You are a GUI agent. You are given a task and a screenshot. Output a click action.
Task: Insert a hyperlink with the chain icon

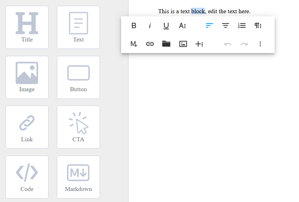[150, 44]
